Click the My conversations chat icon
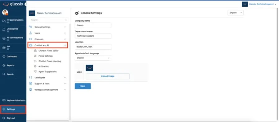Viewport: 279px width, 122px height. pos(4,21)
